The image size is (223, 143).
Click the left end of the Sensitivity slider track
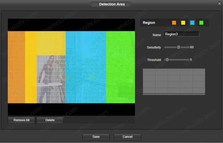click(165, 47)
